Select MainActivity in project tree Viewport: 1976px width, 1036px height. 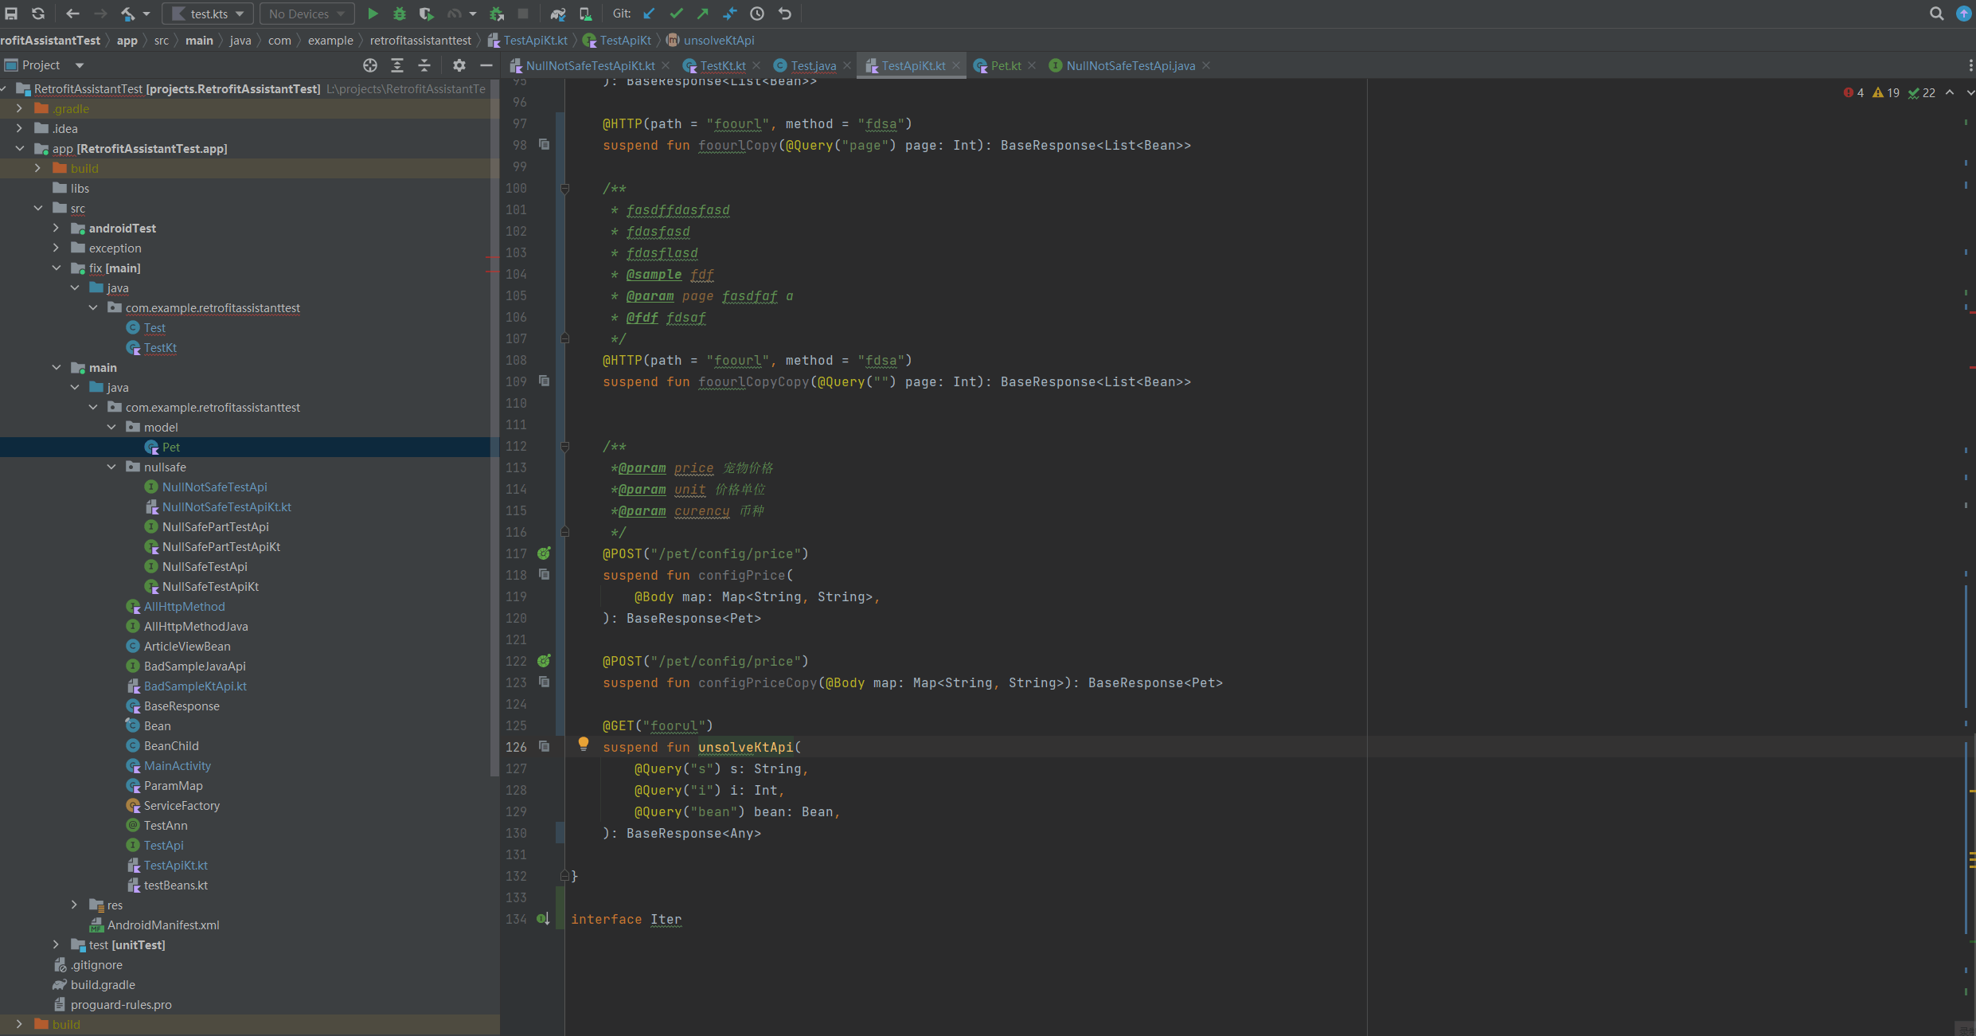click(x=178, y=765)
